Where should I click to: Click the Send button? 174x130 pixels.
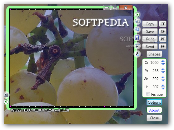pyautogui.click(x=150, y=46)
